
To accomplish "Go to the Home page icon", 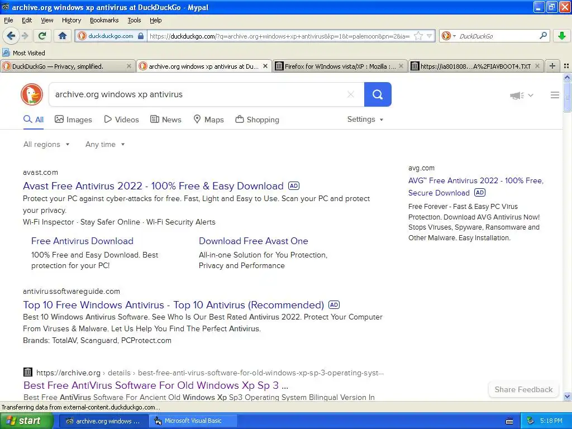I will pyautogui.click(x=63, y=36).
